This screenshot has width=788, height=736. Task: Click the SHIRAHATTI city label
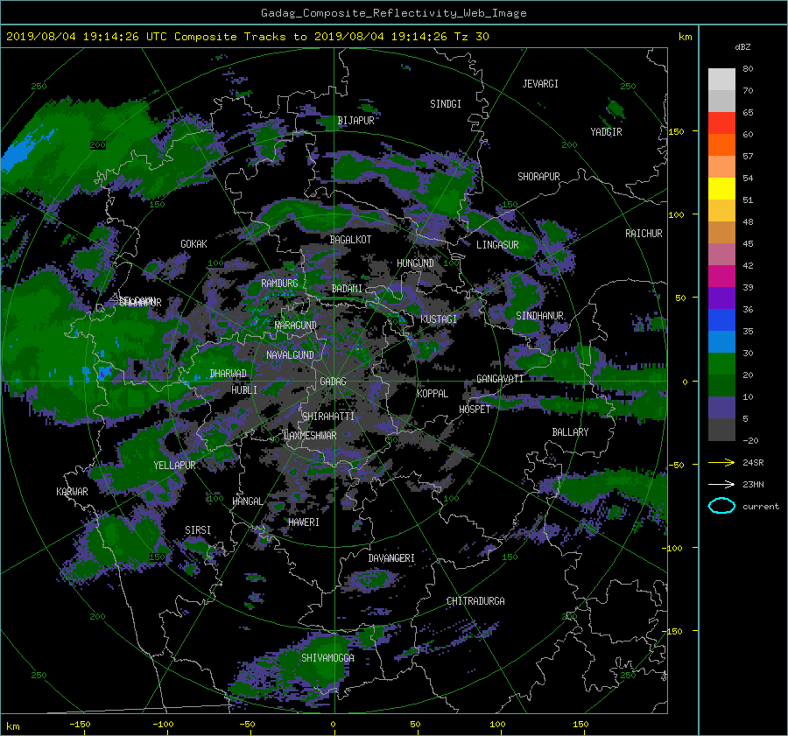(x=328, y=416)
